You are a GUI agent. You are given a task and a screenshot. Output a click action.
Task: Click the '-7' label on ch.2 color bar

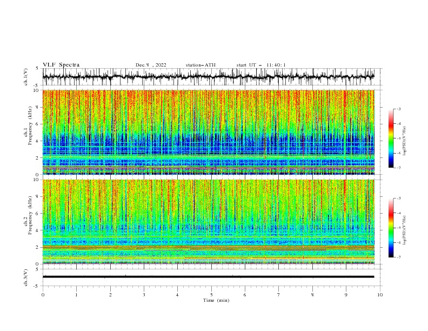click(398, 257)
